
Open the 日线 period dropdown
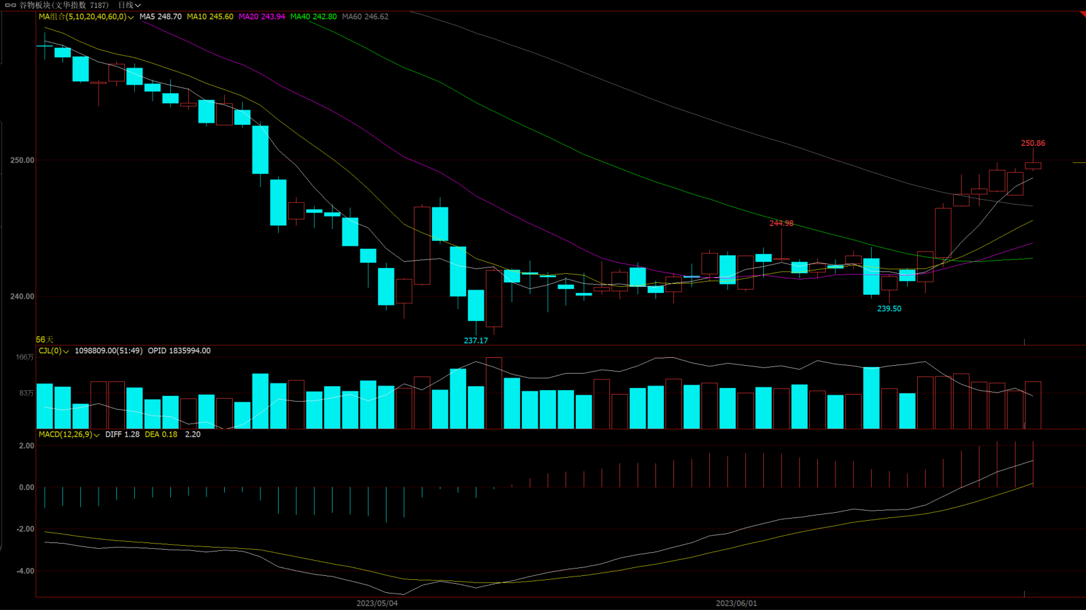pyautogui.click(x=130, y=5)
